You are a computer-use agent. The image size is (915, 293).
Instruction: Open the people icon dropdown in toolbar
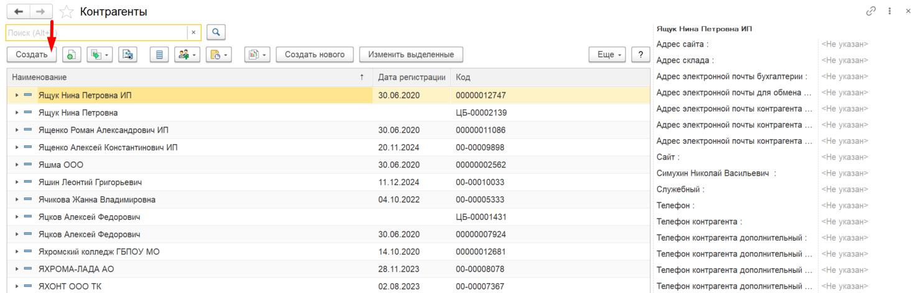187,55
